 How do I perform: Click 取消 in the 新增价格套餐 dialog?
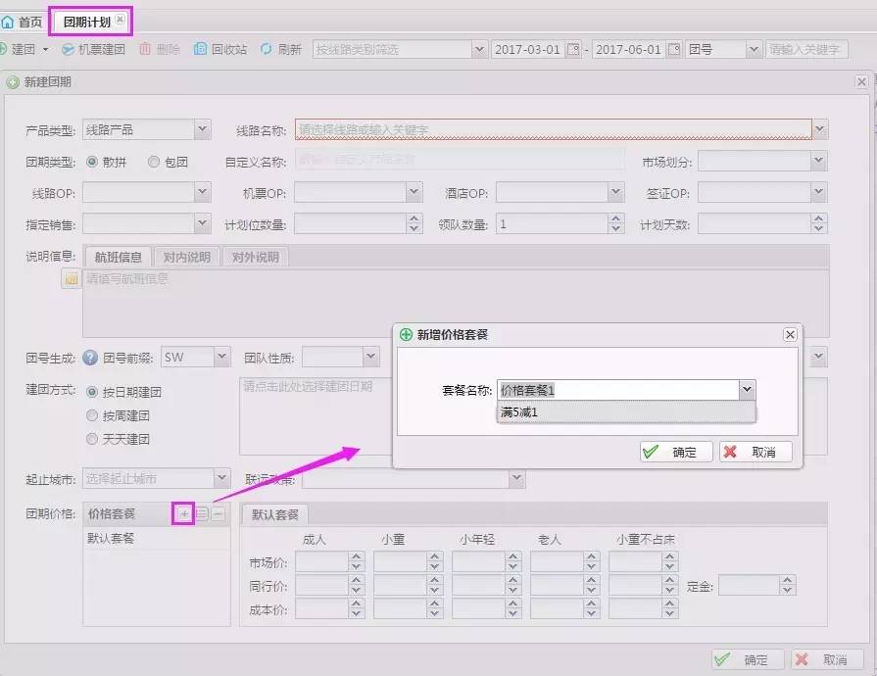755,452
